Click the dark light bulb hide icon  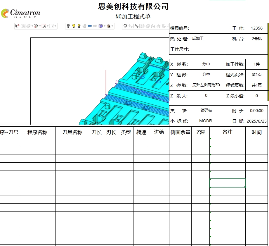68,26
